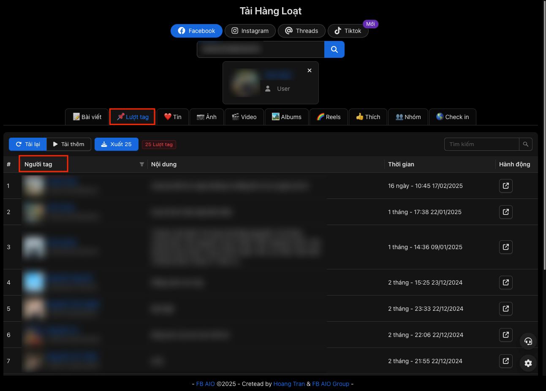The height and width of the screenshot is (391, 546).
Task: Click the 25 Lượt tag badge
Action: pyautogui.click(x=159, y=144)
